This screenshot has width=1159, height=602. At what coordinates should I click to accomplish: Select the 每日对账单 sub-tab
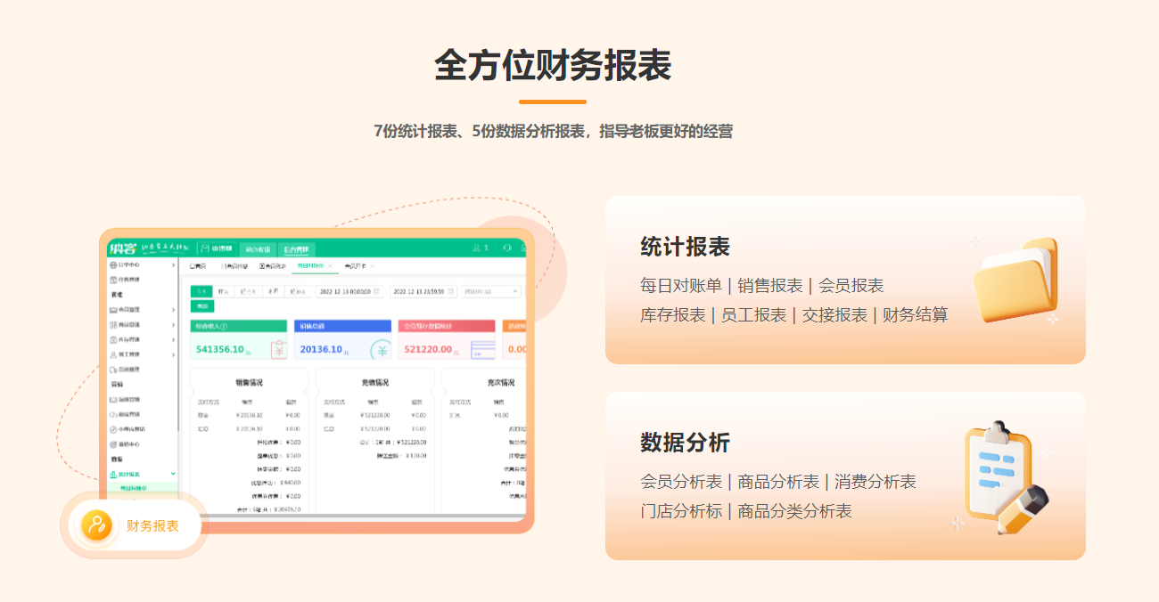click(x=310, y=266)
